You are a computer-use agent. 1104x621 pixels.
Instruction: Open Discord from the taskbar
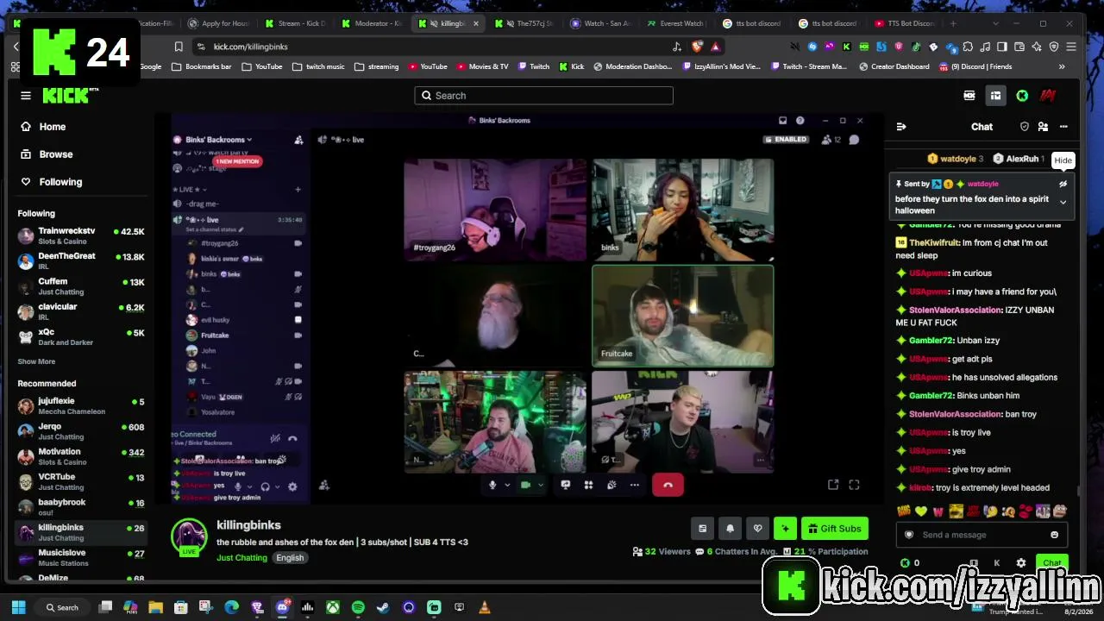pyautogui.click(x=282, y=607)
